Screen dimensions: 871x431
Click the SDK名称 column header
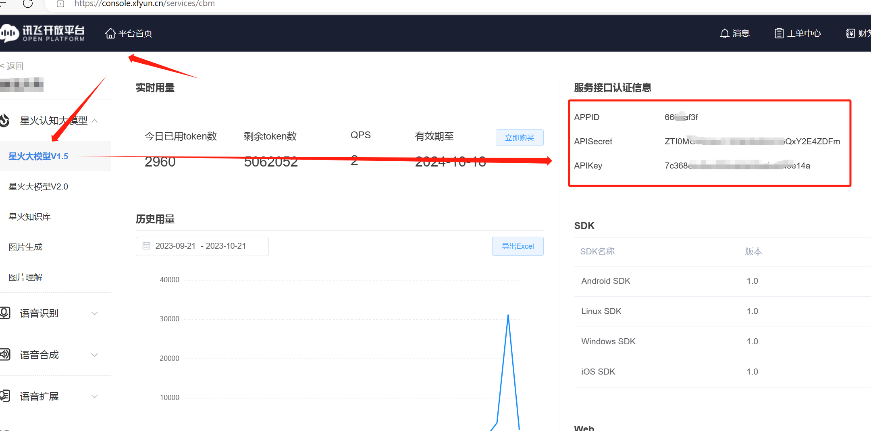tap(597, 252)
